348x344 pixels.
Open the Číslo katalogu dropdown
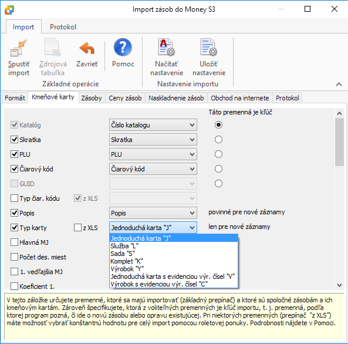coord(153,125)
